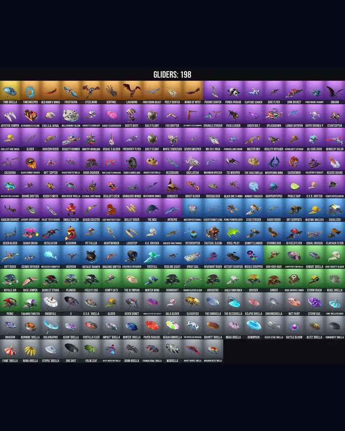
Task: Click the 'Petercopter' name label
Action: (193, 243)
